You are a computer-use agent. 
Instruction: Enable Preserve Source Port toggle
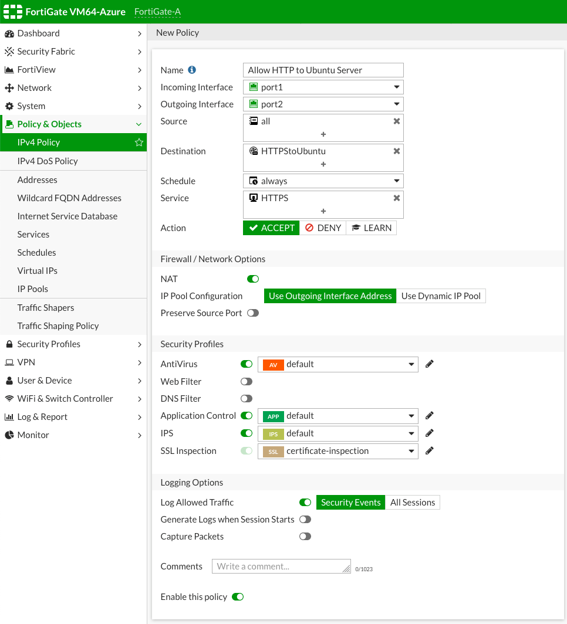(253, 313)
